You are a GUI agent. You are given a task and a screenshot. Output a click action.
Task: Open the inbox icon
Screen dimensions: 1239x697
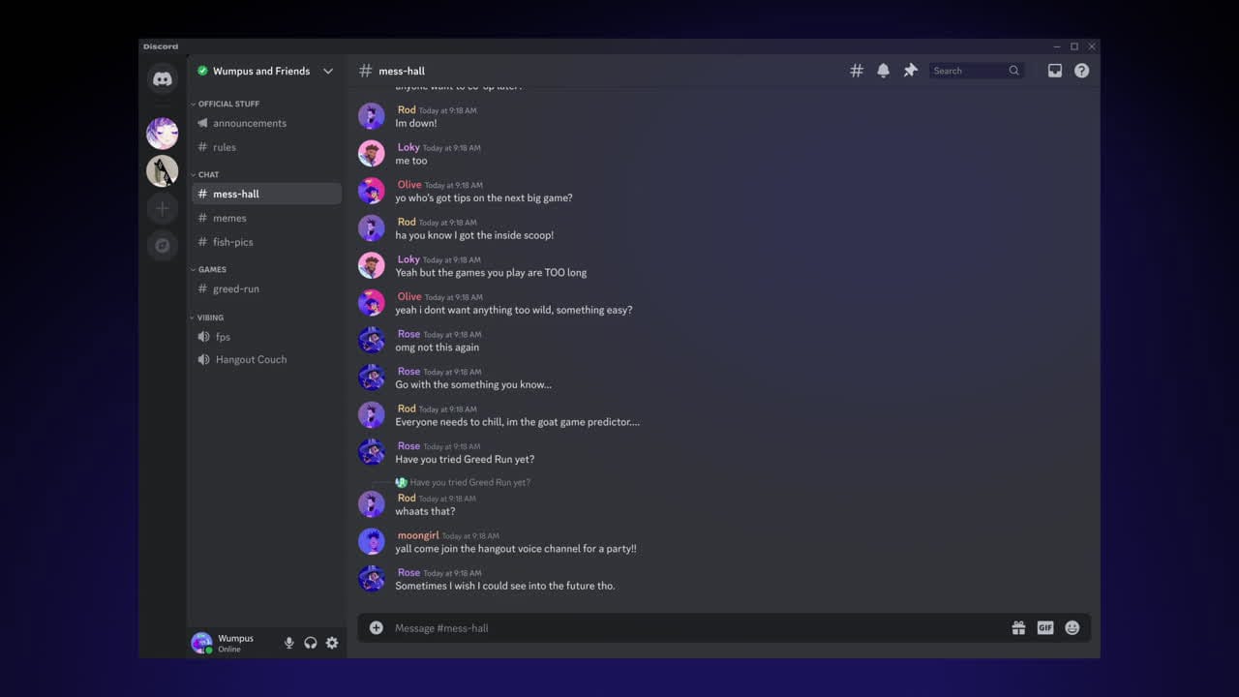coord(1055,71)
